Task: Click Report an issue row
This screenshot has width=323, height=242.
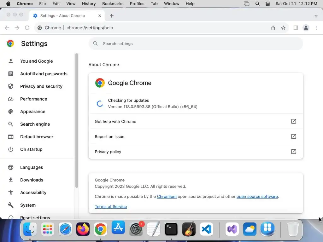Action: click(x=196, y=136)
